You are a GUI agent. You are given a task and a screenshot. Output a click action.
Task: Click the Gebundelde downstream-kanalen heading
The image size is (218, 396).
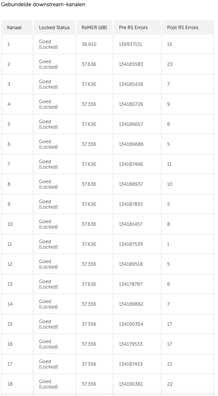[x=43, y=4]
